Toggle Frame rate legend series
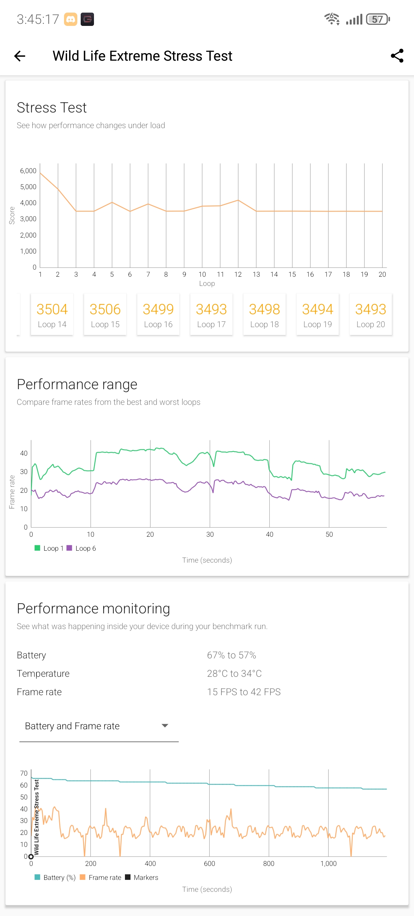 pyautogui.click(x=100, y=877)
